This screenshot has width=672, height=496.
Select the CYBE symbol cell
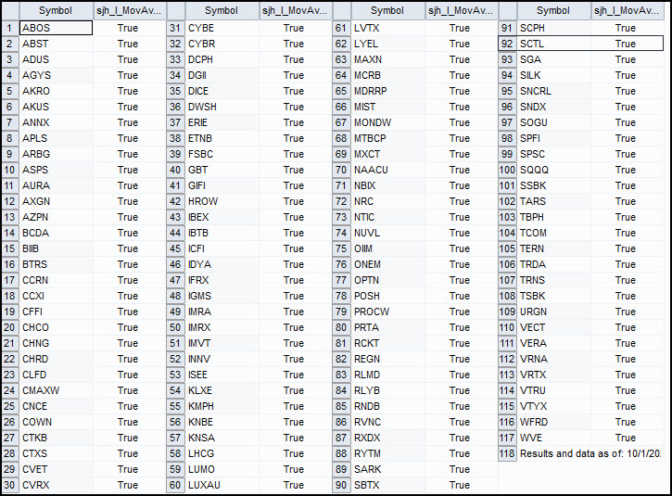(x=222, y=28)
